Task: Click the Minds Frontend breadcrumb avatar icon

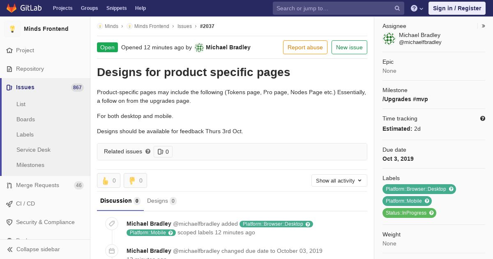Action: point(129,26)
